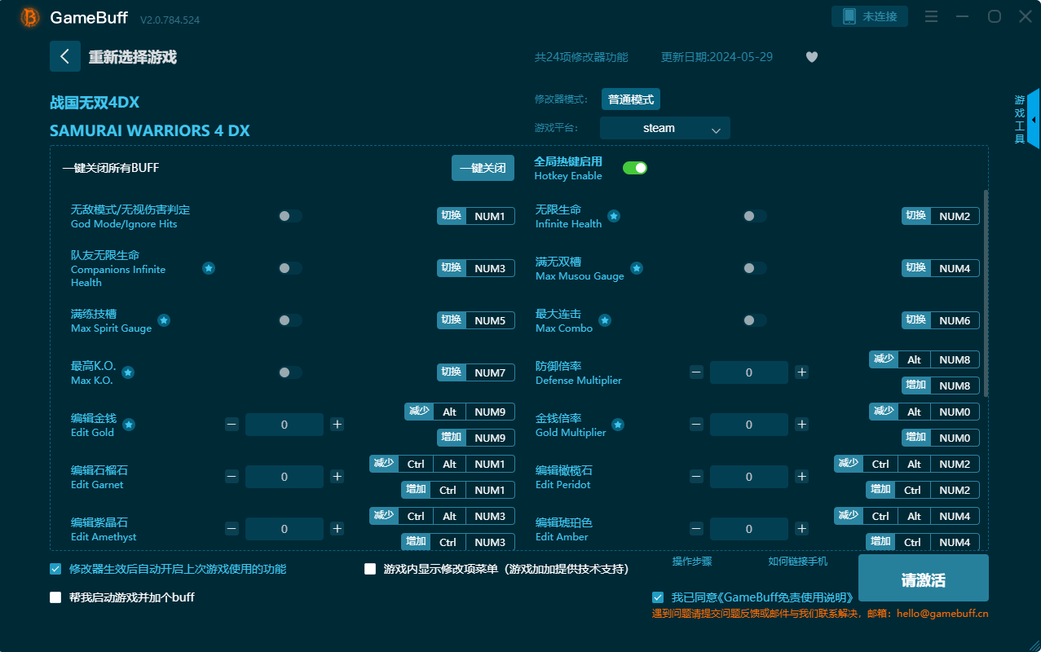Open the hamburger menu icon

click(x=932, y=16)
